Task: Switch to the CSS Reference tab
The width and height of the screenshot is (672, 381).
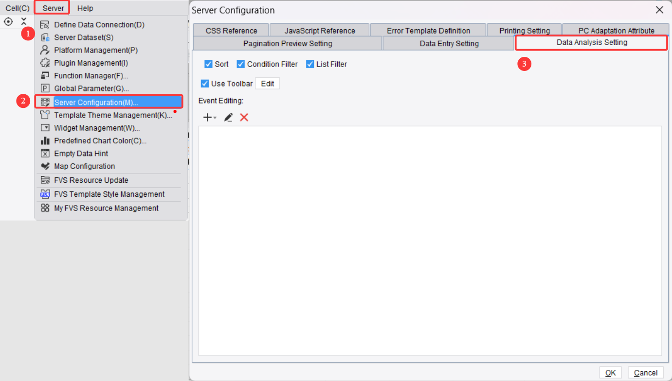Action: 231,31
